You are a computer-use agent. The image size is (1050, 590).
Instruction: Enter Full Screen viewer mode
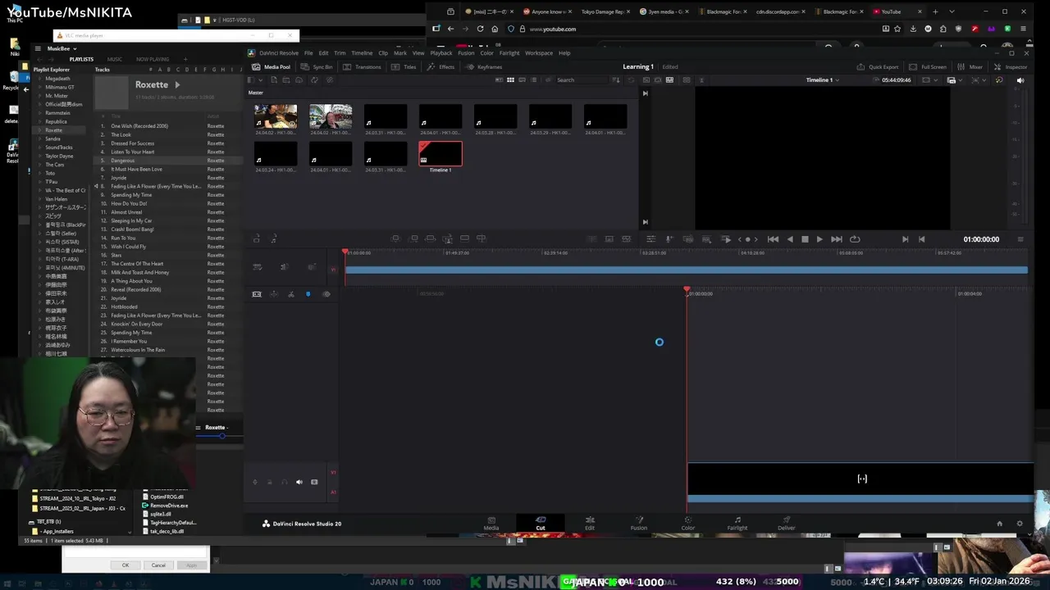pos(928,67)
